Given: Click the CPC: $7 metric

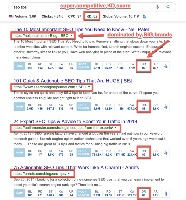Looking at the screenshot, I should coord(75,16).
